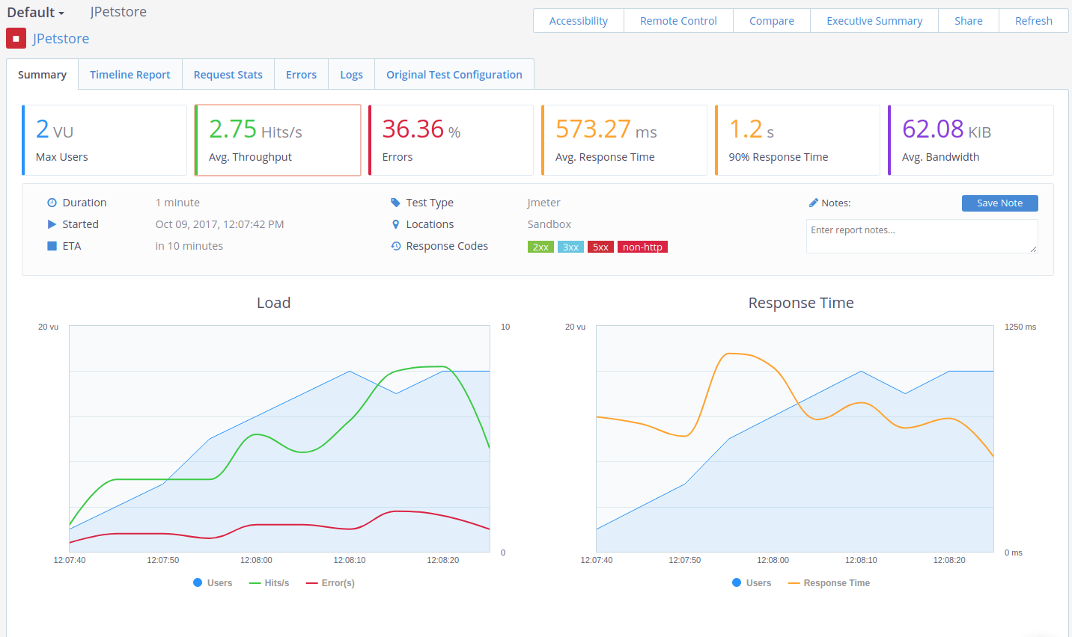Select the Avg. Bandwidth card
Image resolution: width=1072 pixels, height=637 pixels.
(x=970, y=141)
